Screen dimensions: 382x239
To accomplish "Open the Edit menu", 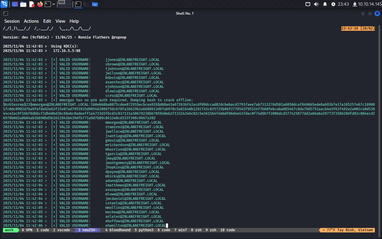I will 47,21.
